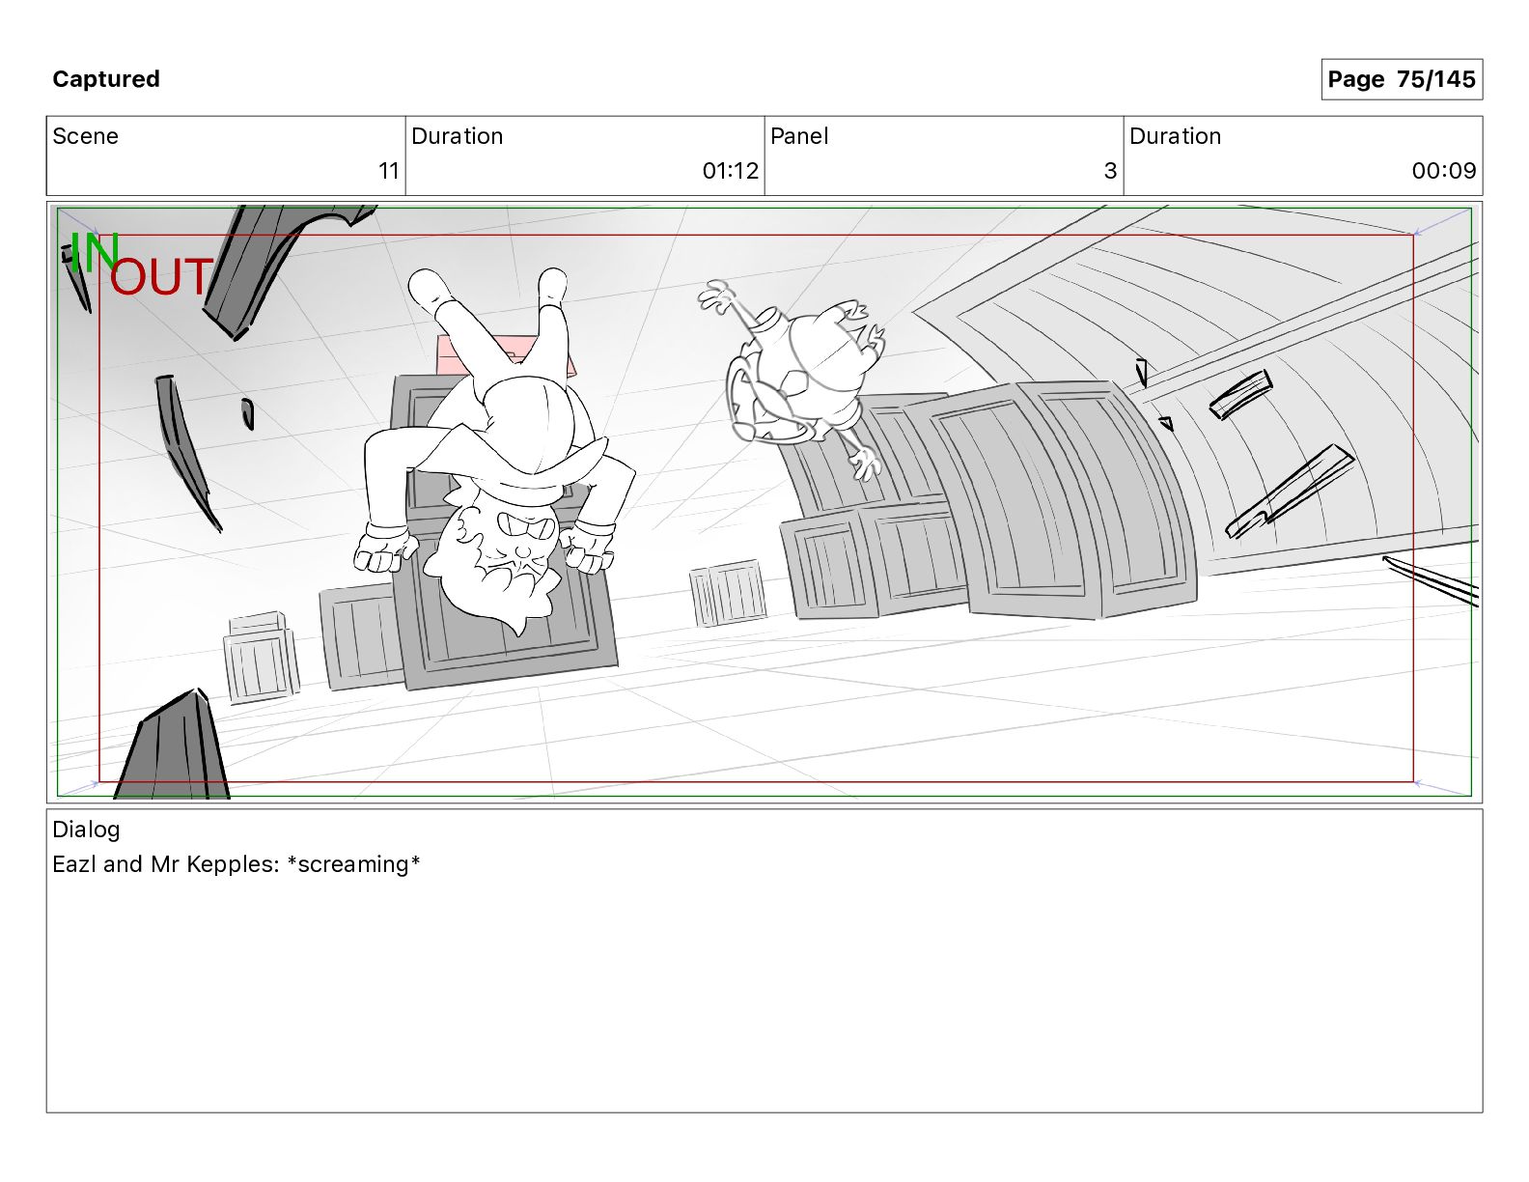
Task: Click the storyboard panel artwork thumbnail
Action: (x=764, y=502)
